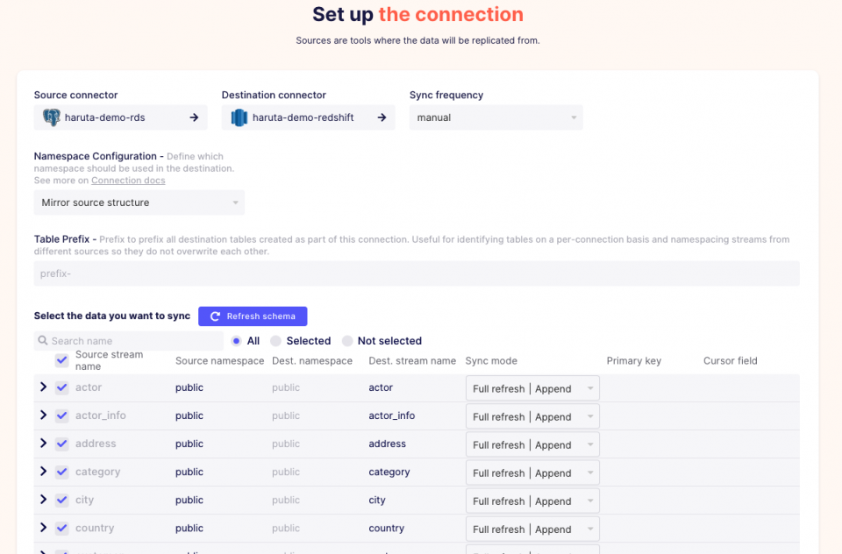Choose the Selected filter radio button
This screenshot has height=554, width=842.
pos(275,341)
